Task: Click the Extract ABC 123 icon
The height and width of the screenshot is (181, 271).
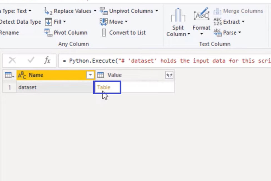Action: pos(217,22)
